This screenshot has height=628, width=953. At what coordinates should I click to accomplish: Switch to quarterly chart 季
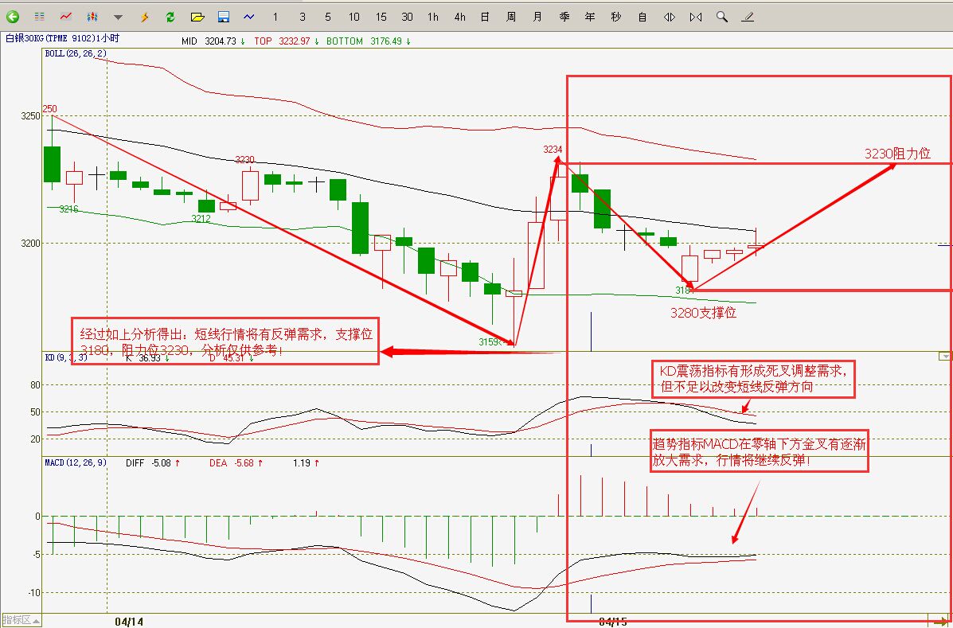point(564,17)
